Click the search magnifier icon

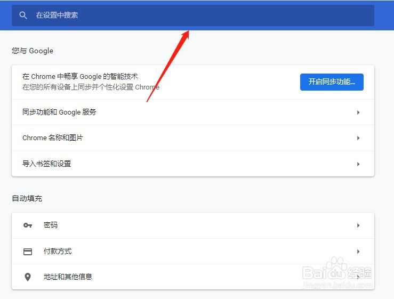coord(23,15)
